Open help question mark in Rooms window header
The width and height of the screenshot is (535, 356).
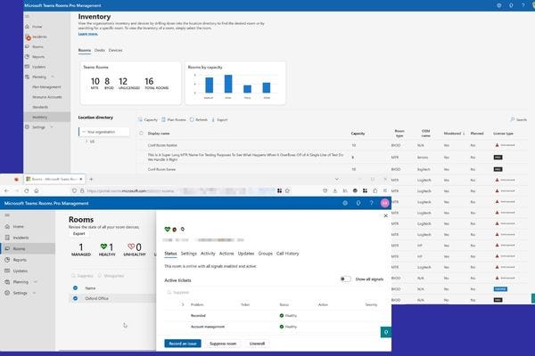(371, 203)
